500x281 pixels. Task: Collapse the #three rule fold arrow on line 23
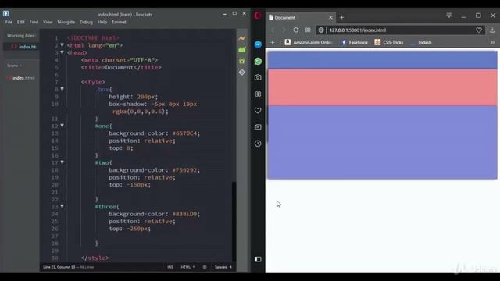click(62, 206)
